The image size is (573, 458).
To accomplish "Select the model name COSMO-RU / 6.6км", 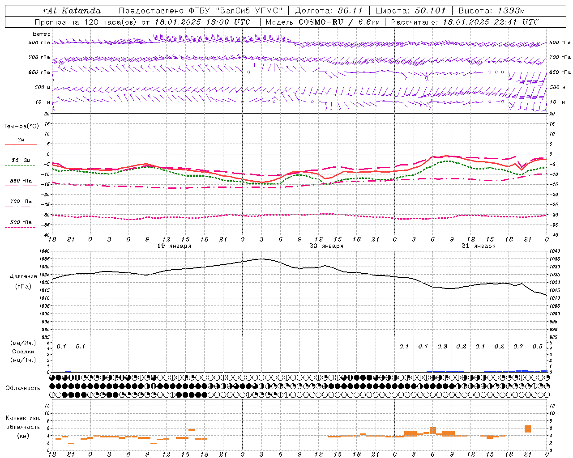I will click(339, 22).
